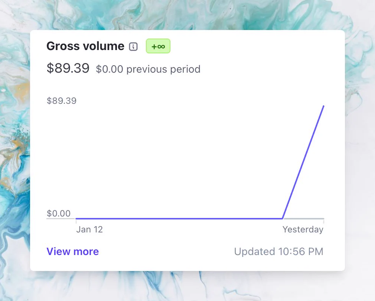This screenshot has width=375, height=301.
Task: Click the peak end of the purple line
Action: pyautogui.click(x=323, y=106)
